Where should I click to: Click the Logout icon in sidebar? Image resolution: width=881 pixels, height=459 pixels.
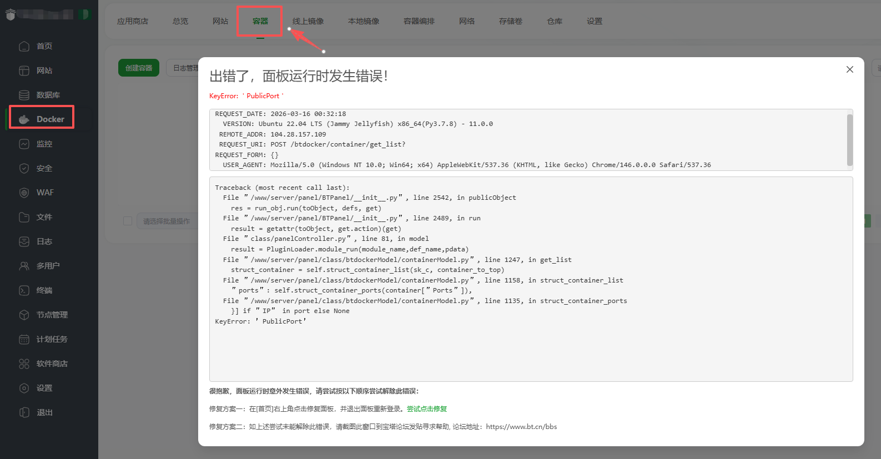coord(24,412)
